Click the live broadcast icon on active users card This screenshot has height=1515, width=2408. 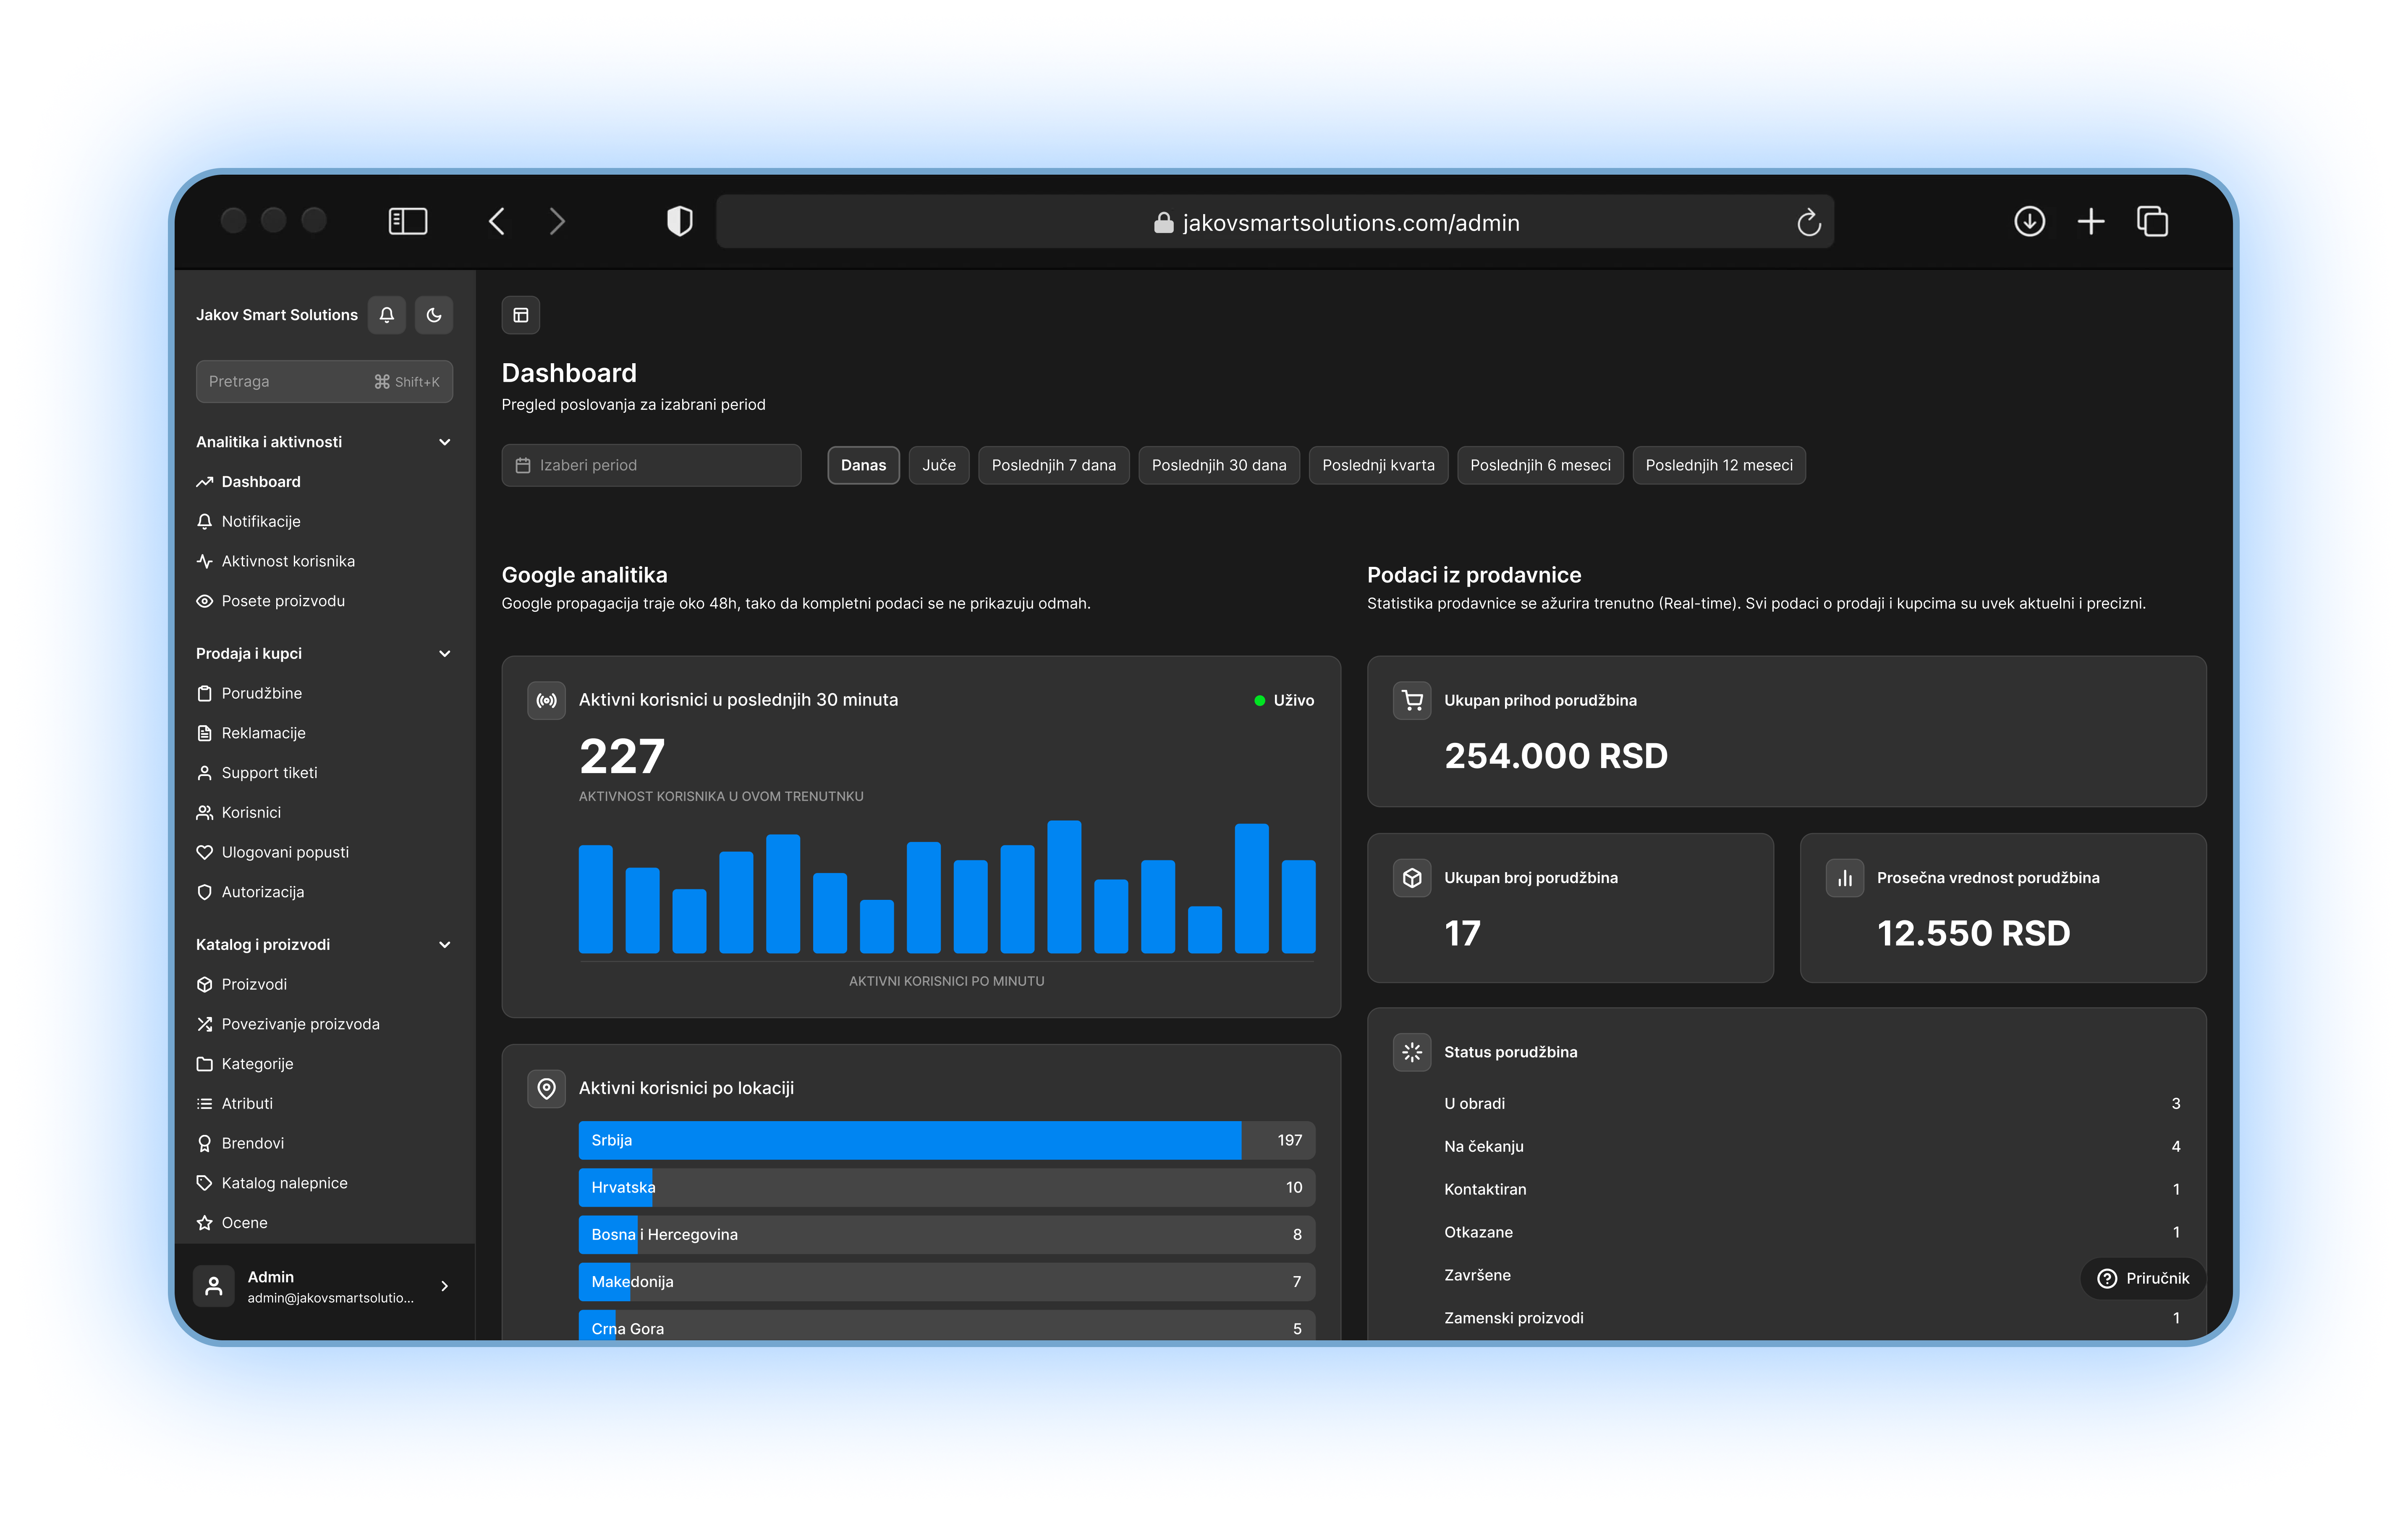coord(547,701)
